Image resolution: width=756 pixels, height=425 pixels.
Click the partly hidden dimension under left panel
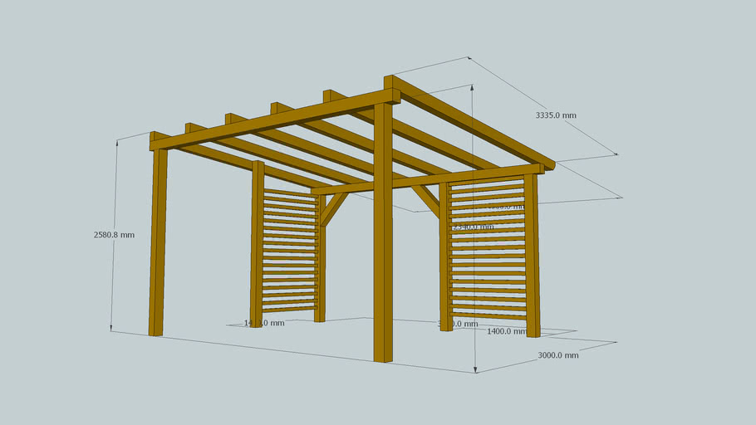point(265,323)
